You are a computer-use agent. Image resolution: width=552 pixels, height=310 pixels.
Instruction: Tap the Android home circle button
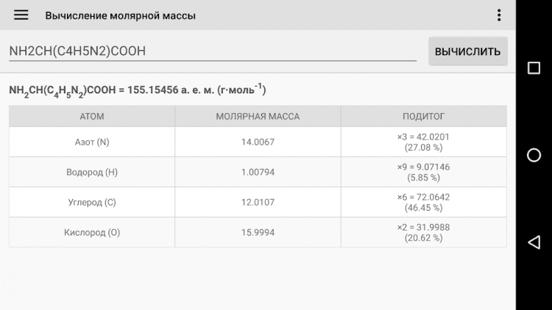pos(534,155)
